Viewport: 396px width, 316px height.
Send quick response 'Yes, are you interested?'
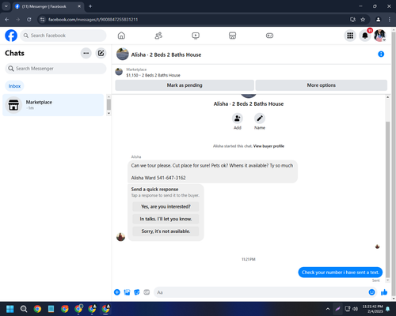point(166,207)
